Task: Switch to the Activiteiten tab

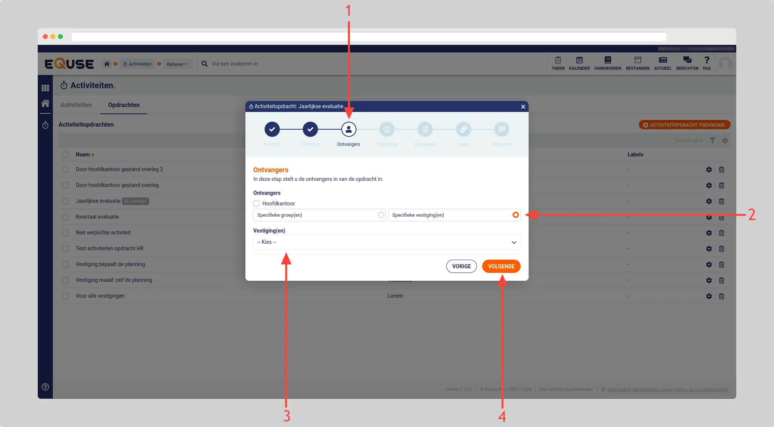Action: point(76,105)
